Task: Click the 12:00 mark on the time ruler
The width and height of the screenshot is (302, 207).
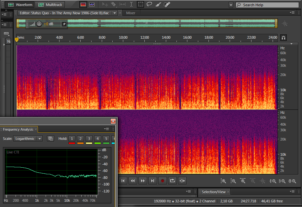Action: (x=145, y=37)
